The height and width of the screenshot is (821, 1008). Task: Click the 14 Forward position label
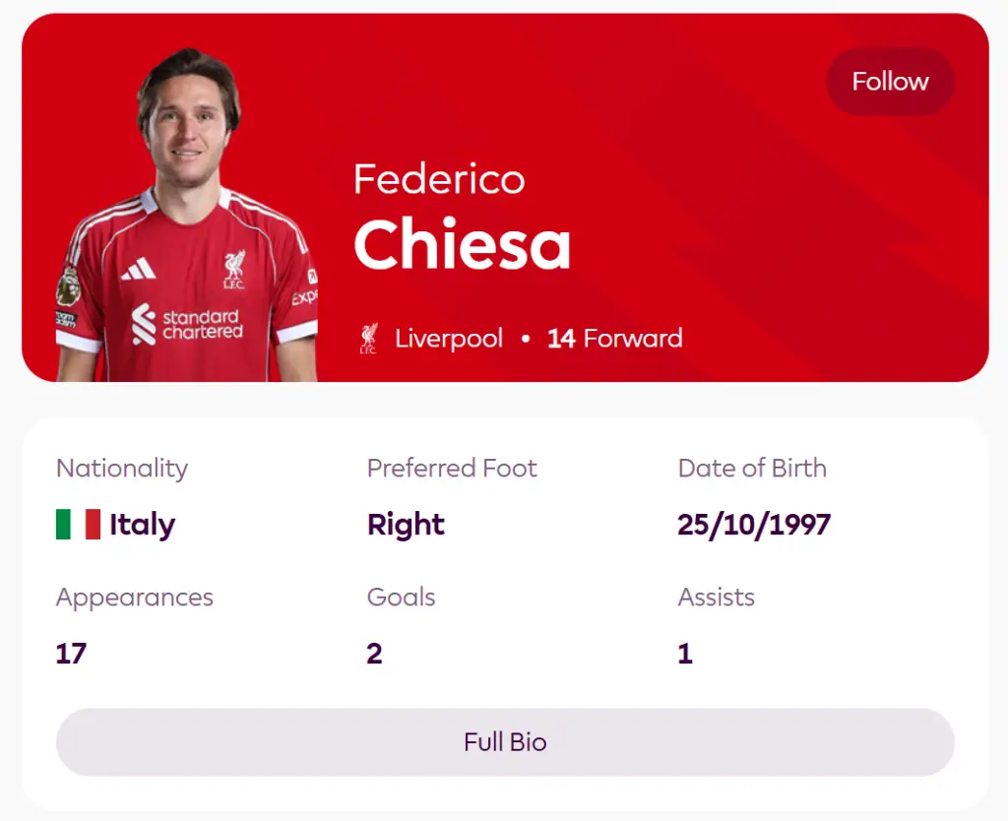coord(615,339)
